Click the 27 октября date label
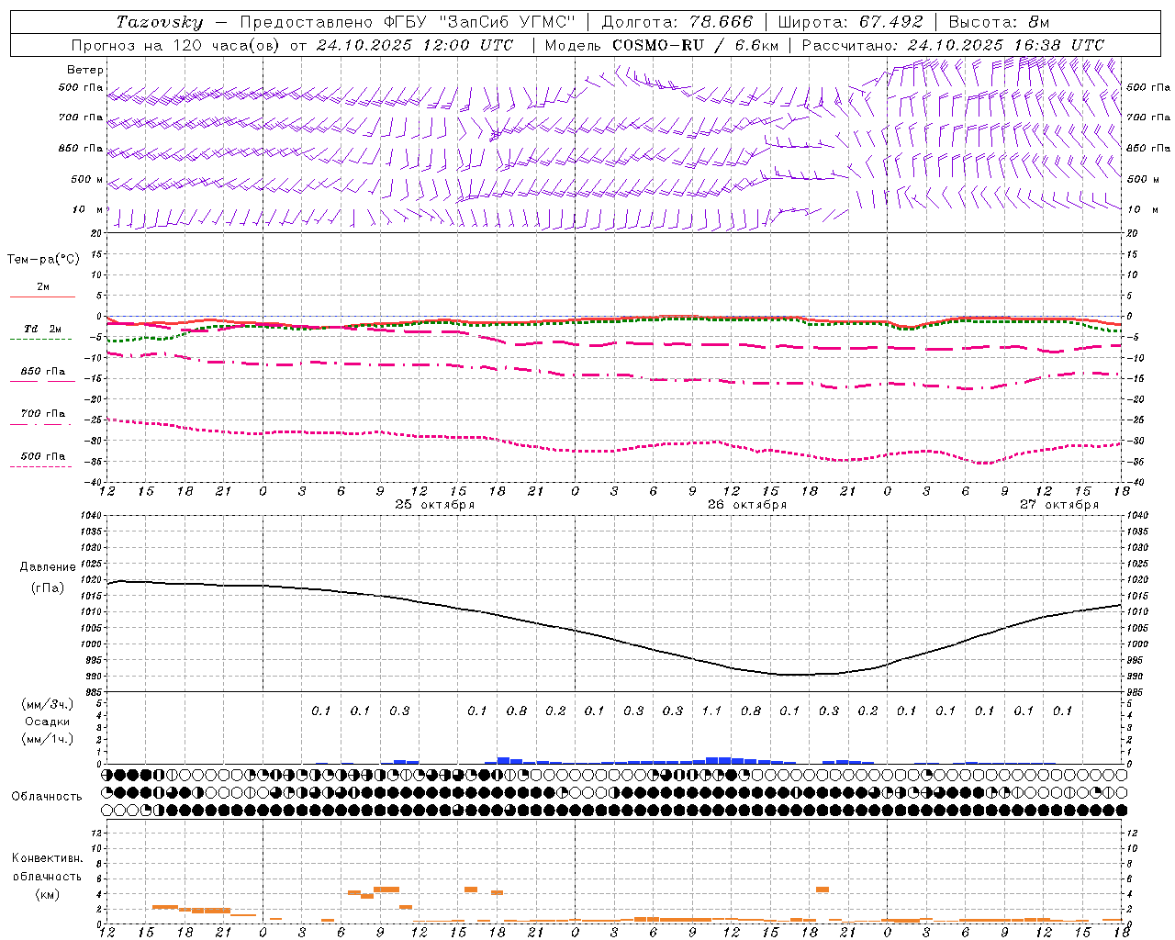 tap(1059, 505)
